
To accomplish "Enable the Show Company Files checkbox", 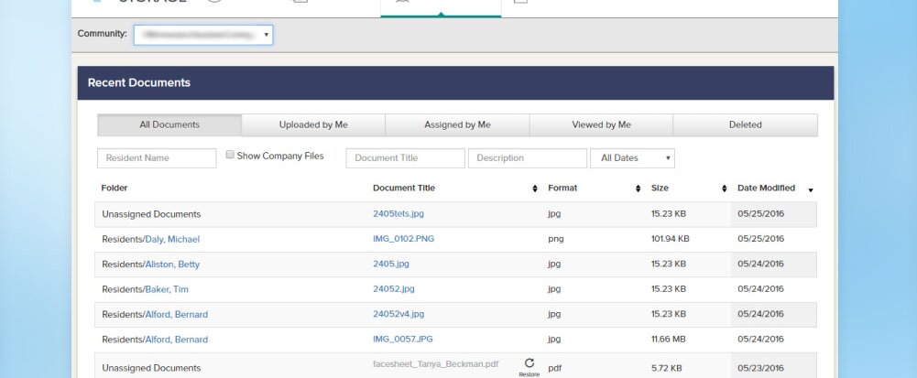I will tap(231, 156).
